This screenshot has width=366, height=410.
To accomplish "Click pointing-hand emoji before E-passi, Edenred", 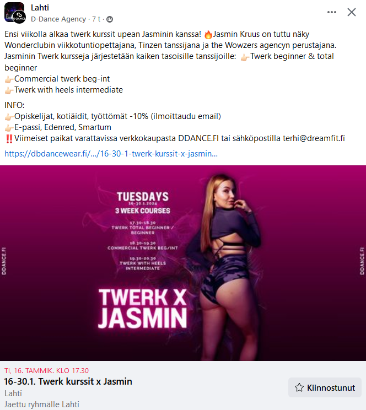I will pos(9,128).
